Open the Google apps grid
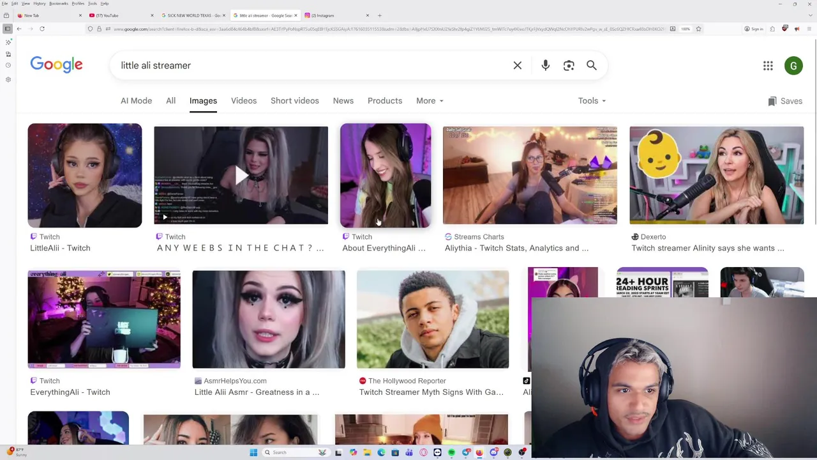 [768, 66]
